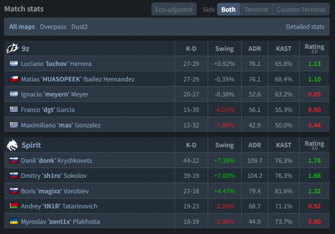Click the 9z team logo icon
This screenshot has width=335, height=234.
pyautogui.click(x=13, y=48)
